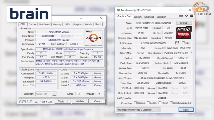Click the Digital Signature value WHQL

(x=182, y=83)
